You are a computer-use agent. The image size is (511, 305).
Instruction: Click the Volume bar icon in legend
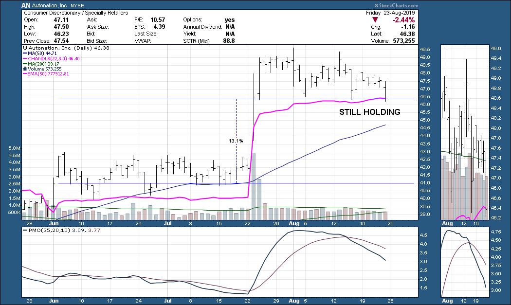(x=25, y=68)
